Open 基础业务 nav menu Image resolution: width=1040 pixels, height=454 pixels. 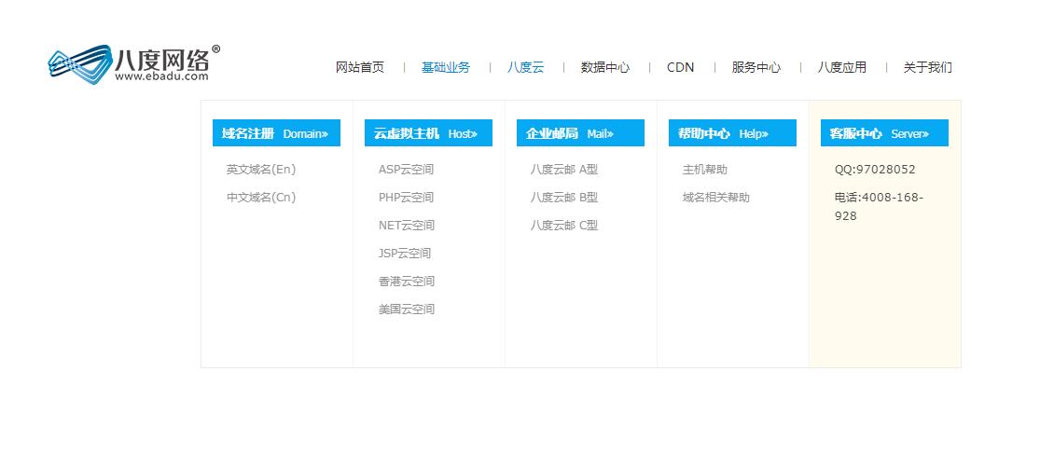click(x=446, y=67)
